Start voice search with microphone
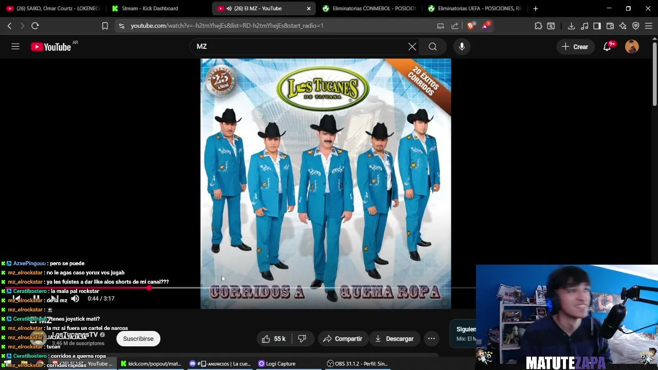 tap(462, 47)
